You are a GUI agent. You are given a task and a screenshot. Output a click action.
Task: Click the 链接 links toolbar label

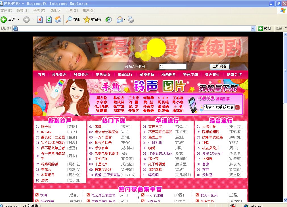(279, 28)
